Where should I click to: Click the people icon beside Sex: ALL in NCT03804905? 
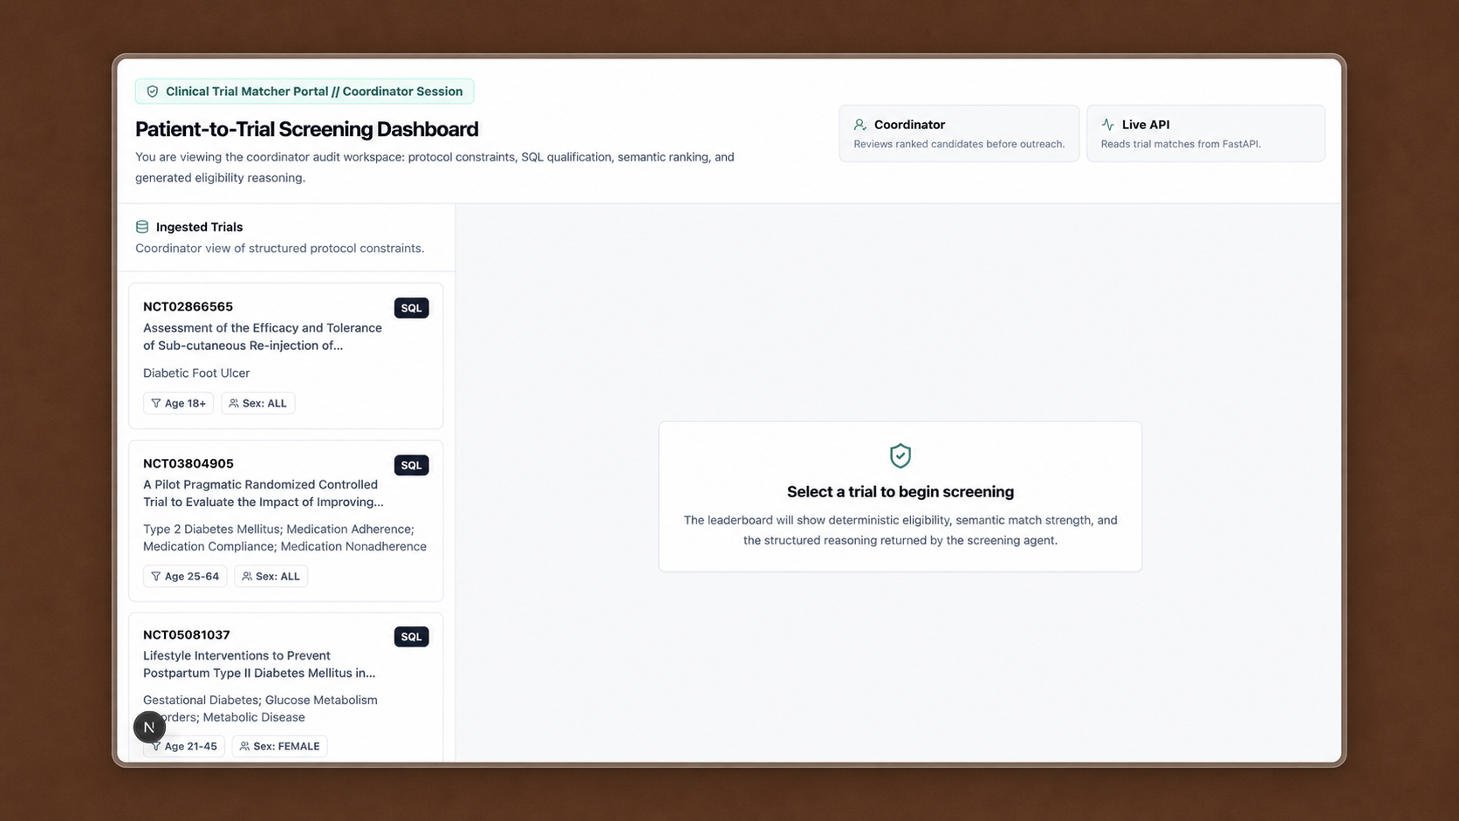[247, 577]
